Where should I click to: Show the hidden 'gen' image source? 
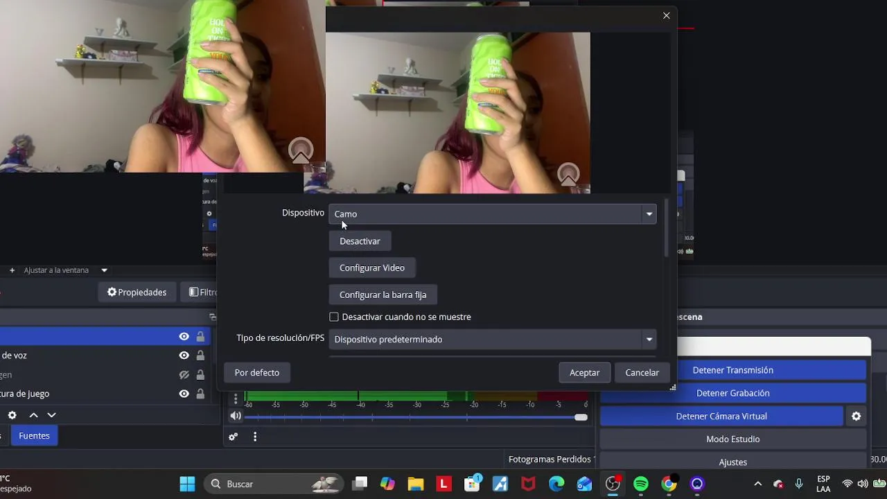(184, 375)
